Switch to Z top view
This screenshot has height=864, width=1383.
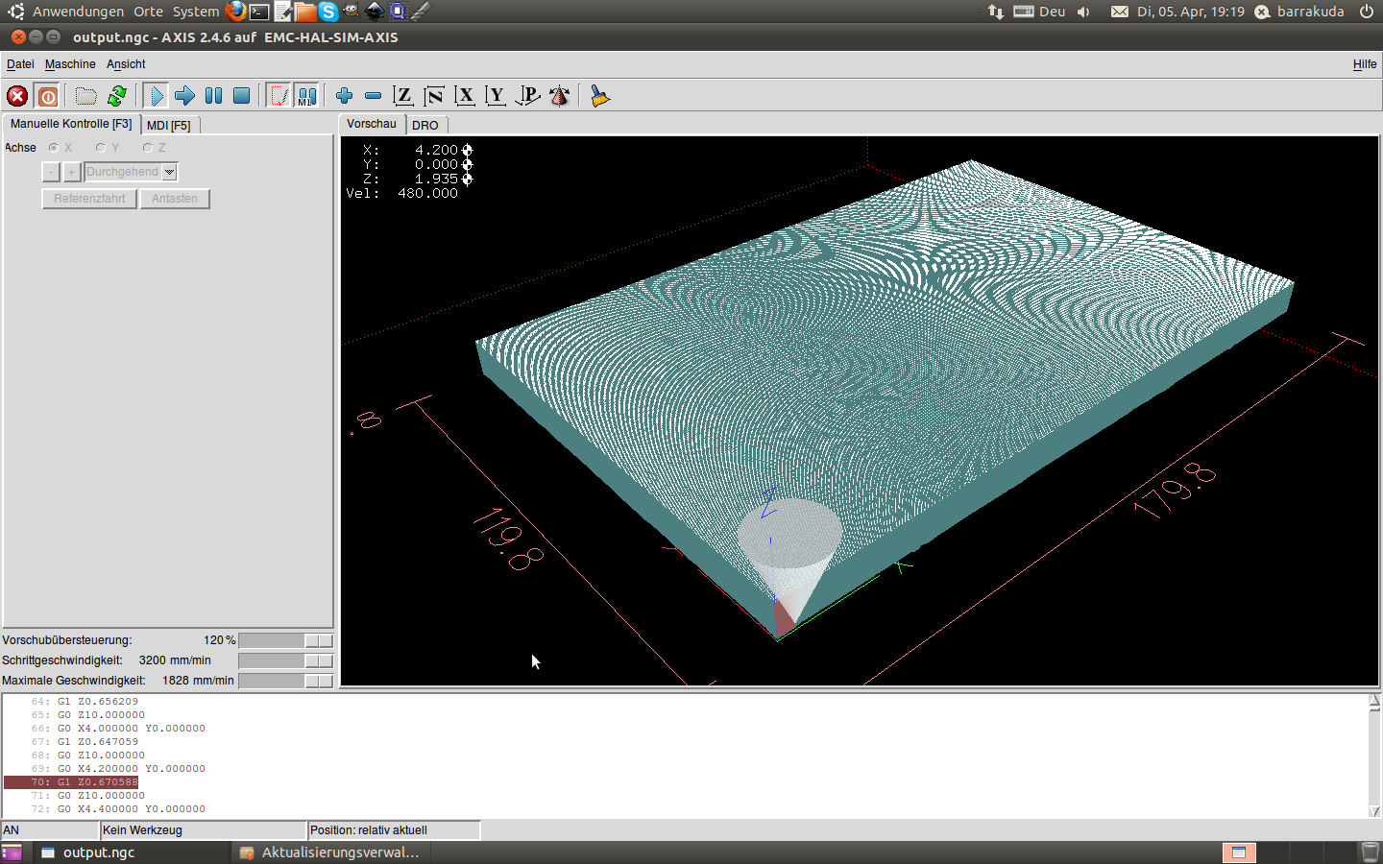point(403,96)
